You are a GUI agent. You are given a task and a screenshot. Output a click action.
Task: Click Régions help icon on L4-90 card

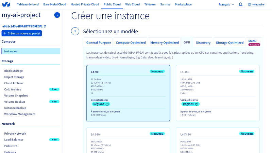coord(107,104)
